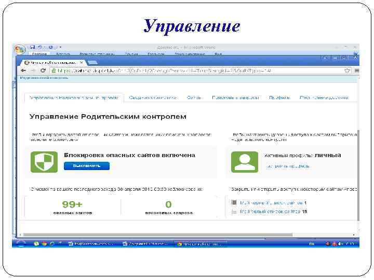
Task: Select the Управление Родительским контролем tab
Action: pyautogui.click(x=74, y=97)
